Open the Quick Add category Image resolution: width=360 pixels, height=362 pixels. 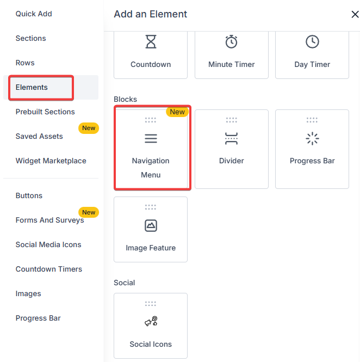[34, 14]
